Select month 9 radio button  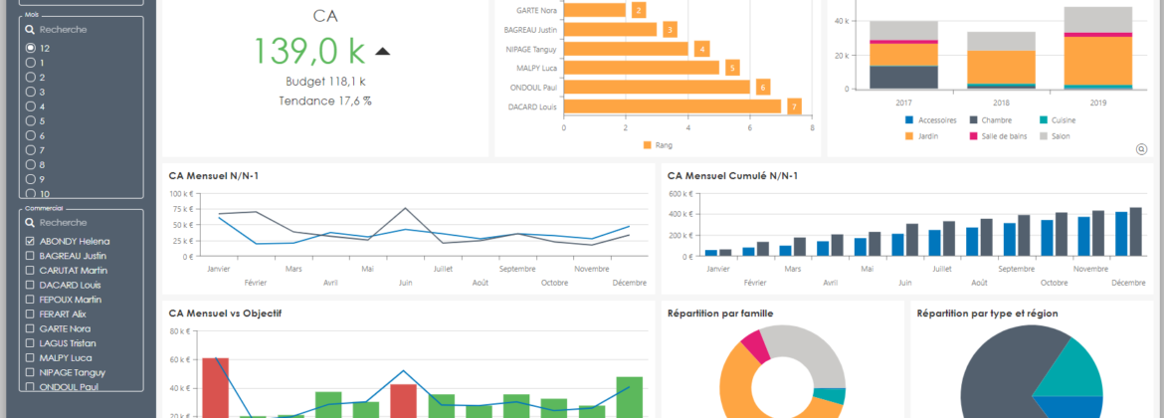(31, 179)
